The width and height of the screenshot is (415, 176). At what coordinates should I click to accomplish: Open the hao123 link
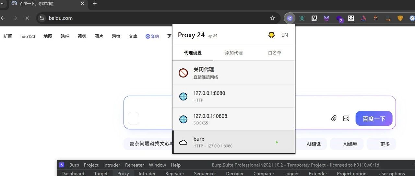click(28, 36)
